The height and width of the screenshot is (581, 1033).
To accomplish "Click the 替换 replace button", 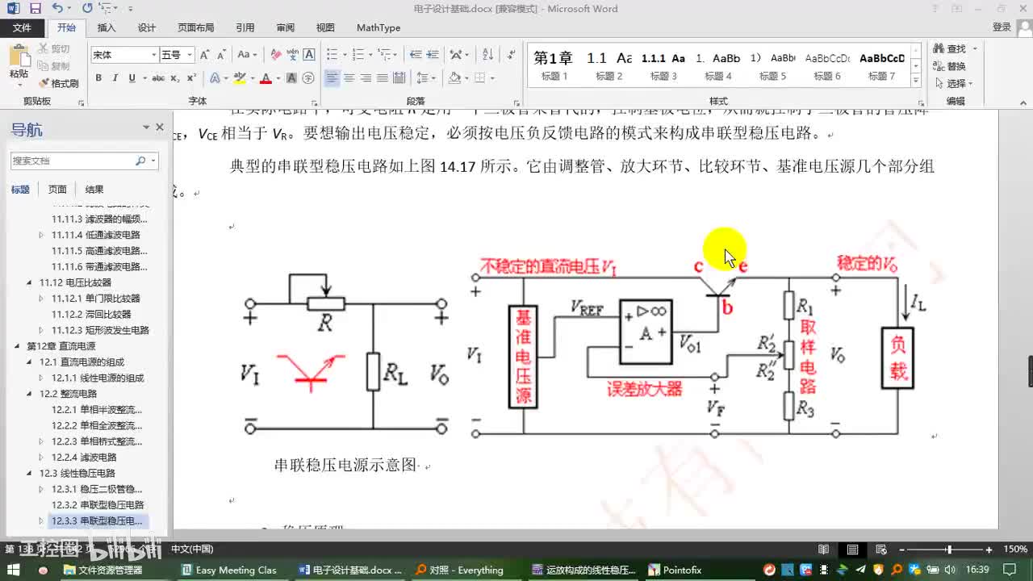I will [950, 66].
